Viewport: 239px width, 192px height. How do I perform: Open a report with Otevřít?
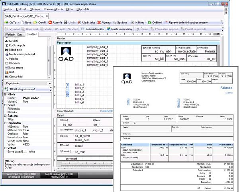(x=40, y=23)
